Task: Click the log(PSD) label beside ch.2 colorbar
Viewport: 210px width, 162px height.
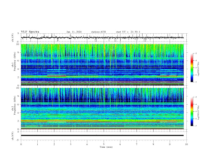Action: click(198, 113)
